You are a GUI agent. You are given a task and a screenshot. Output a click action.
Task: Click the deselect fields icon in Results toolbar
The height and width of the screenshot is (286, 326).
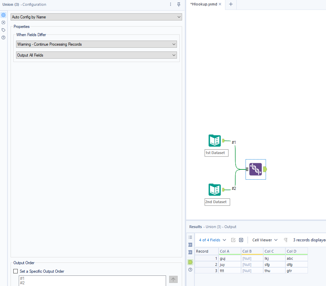pos(241,240)
